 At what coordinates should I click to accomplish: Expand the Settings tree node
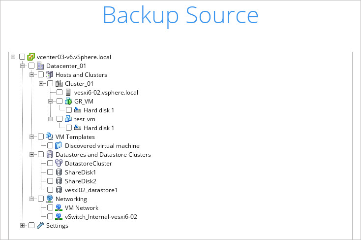click(x=22, y=226)
